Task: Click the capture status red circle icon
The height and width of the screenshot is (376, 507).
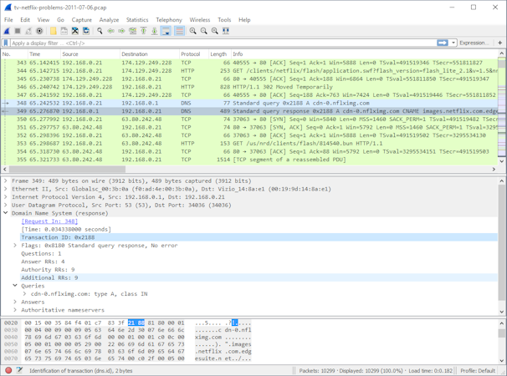Action: tap(8, 370)
